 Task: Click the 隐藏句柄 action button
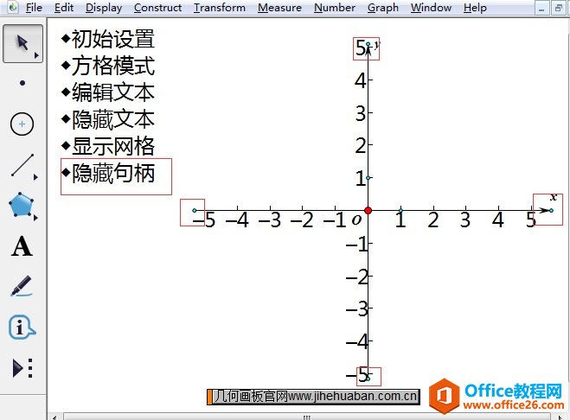click(108, 173)
